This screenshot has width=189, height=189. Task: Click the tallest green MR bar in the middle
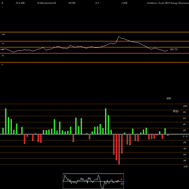pos(105,121)
